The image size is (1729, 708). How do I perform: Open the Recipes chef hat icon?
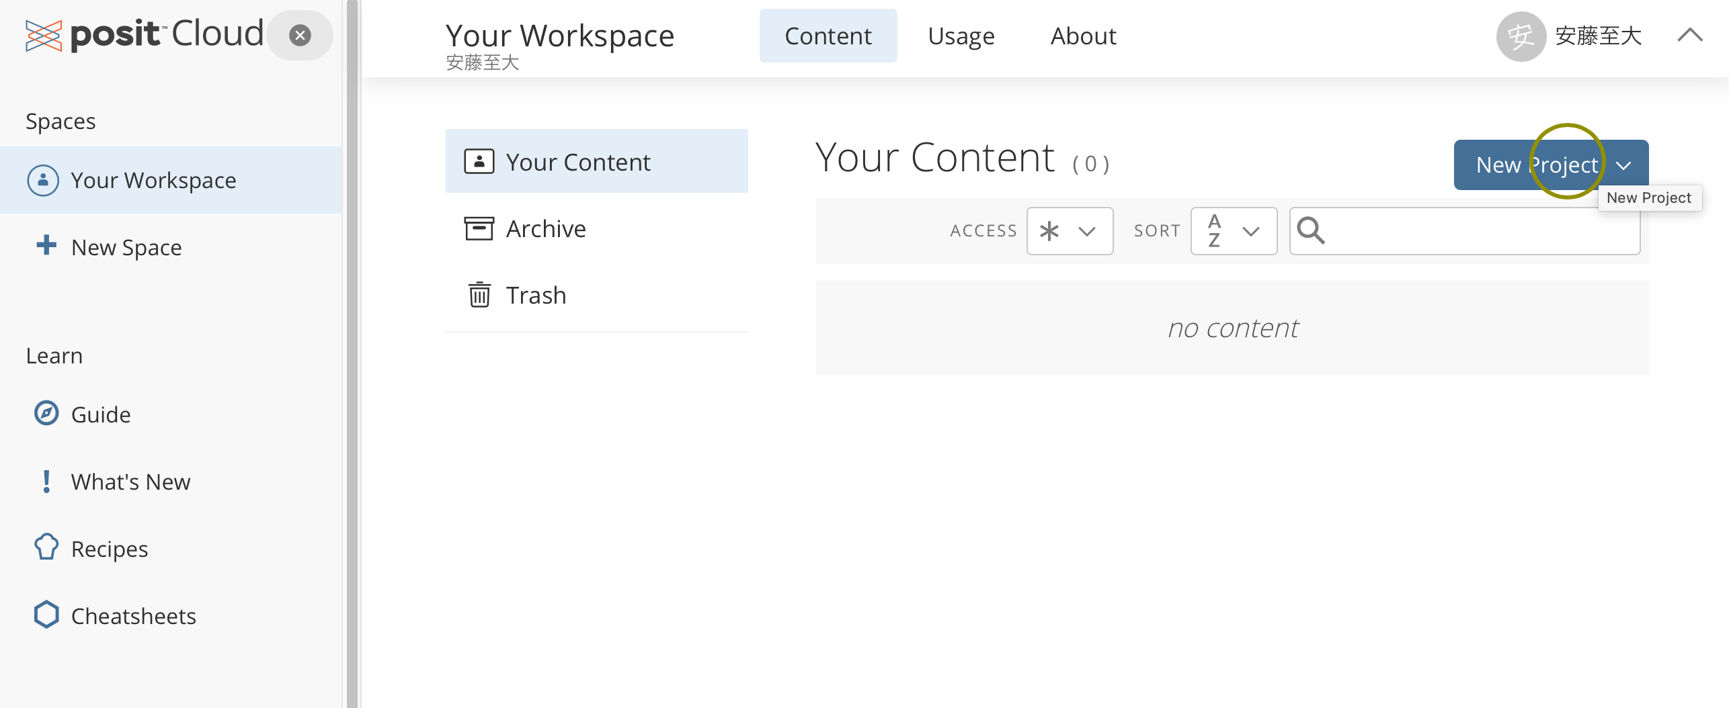click(x=46, y=547)
